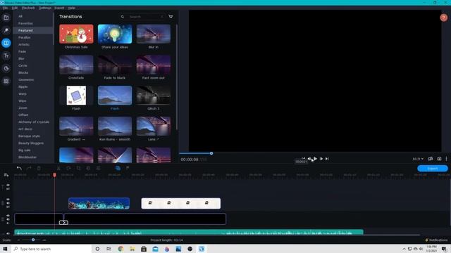The height and width of the screenshot is (253, 451).
Task: Open the store shopping cart icon
Action: point(171,16)
